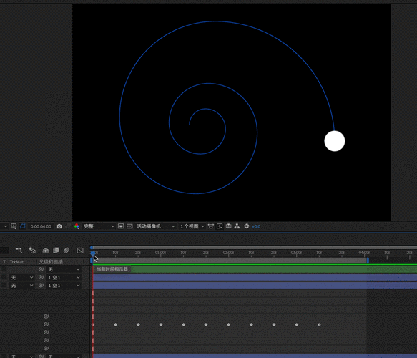Open the RGB channel display icon
The height and width of the screenshot is (358, 417).
click(x=77, y=226)
